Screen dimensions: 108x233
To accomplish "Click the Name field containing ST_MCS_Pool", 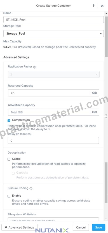I will point(53,20).
